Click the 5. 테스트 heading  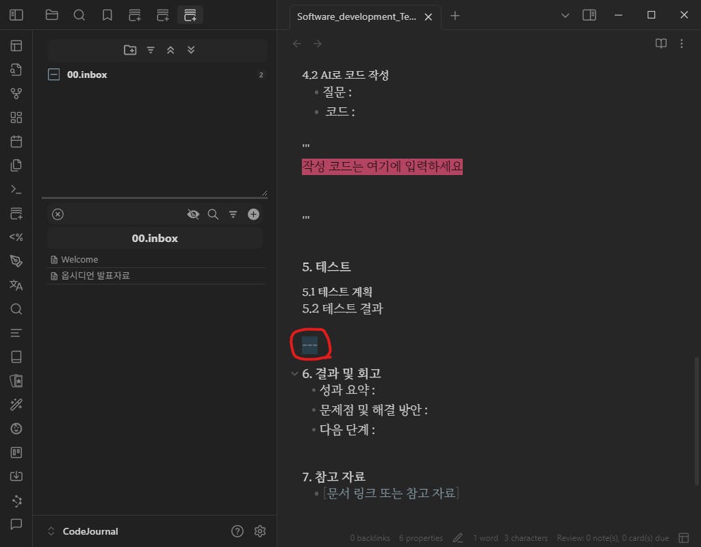pos(327,267)
